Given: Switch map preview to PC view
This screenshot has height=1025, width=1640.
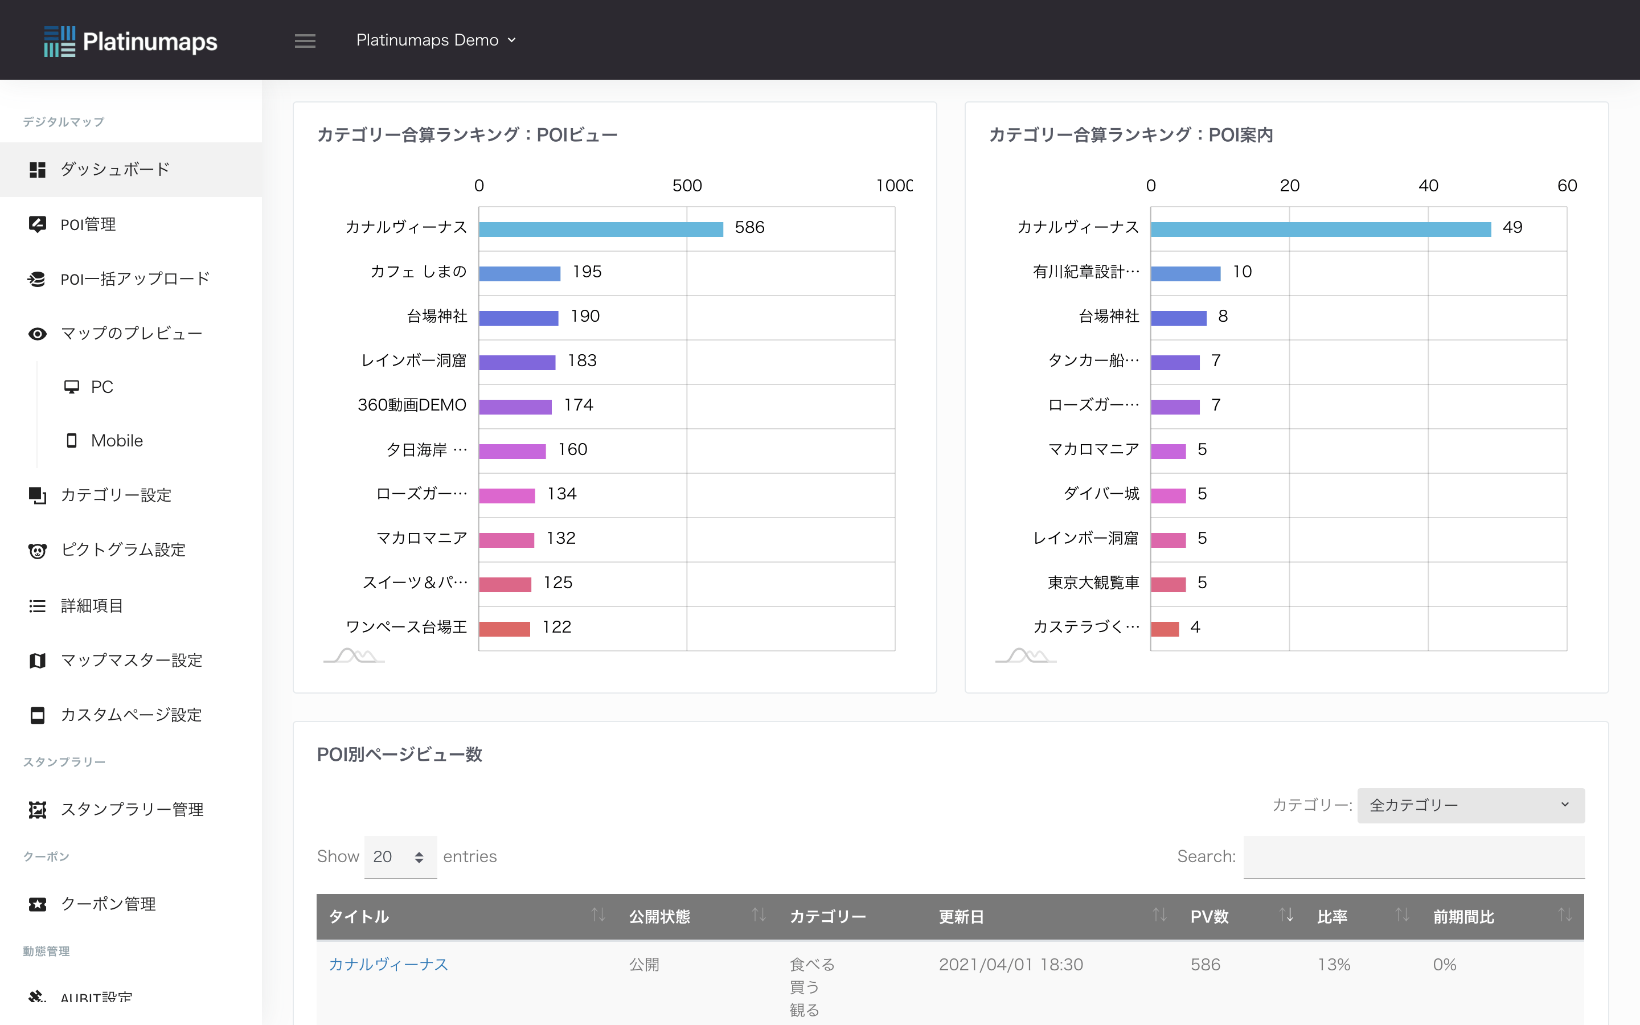Looking at the screenshot, I should 102,387.
